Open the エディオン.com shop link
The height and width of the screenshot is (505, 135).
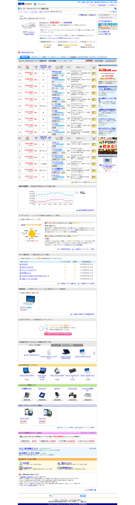coord(57,162)
